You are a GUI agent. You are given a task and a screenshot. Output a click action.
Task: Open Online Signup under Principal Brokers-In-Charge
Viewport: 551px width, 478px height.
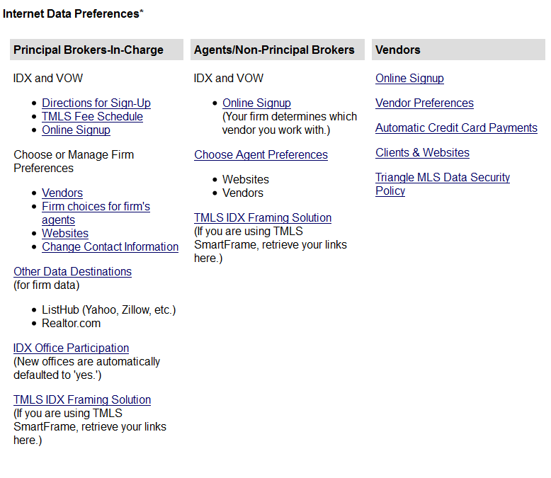coord(76,130)
